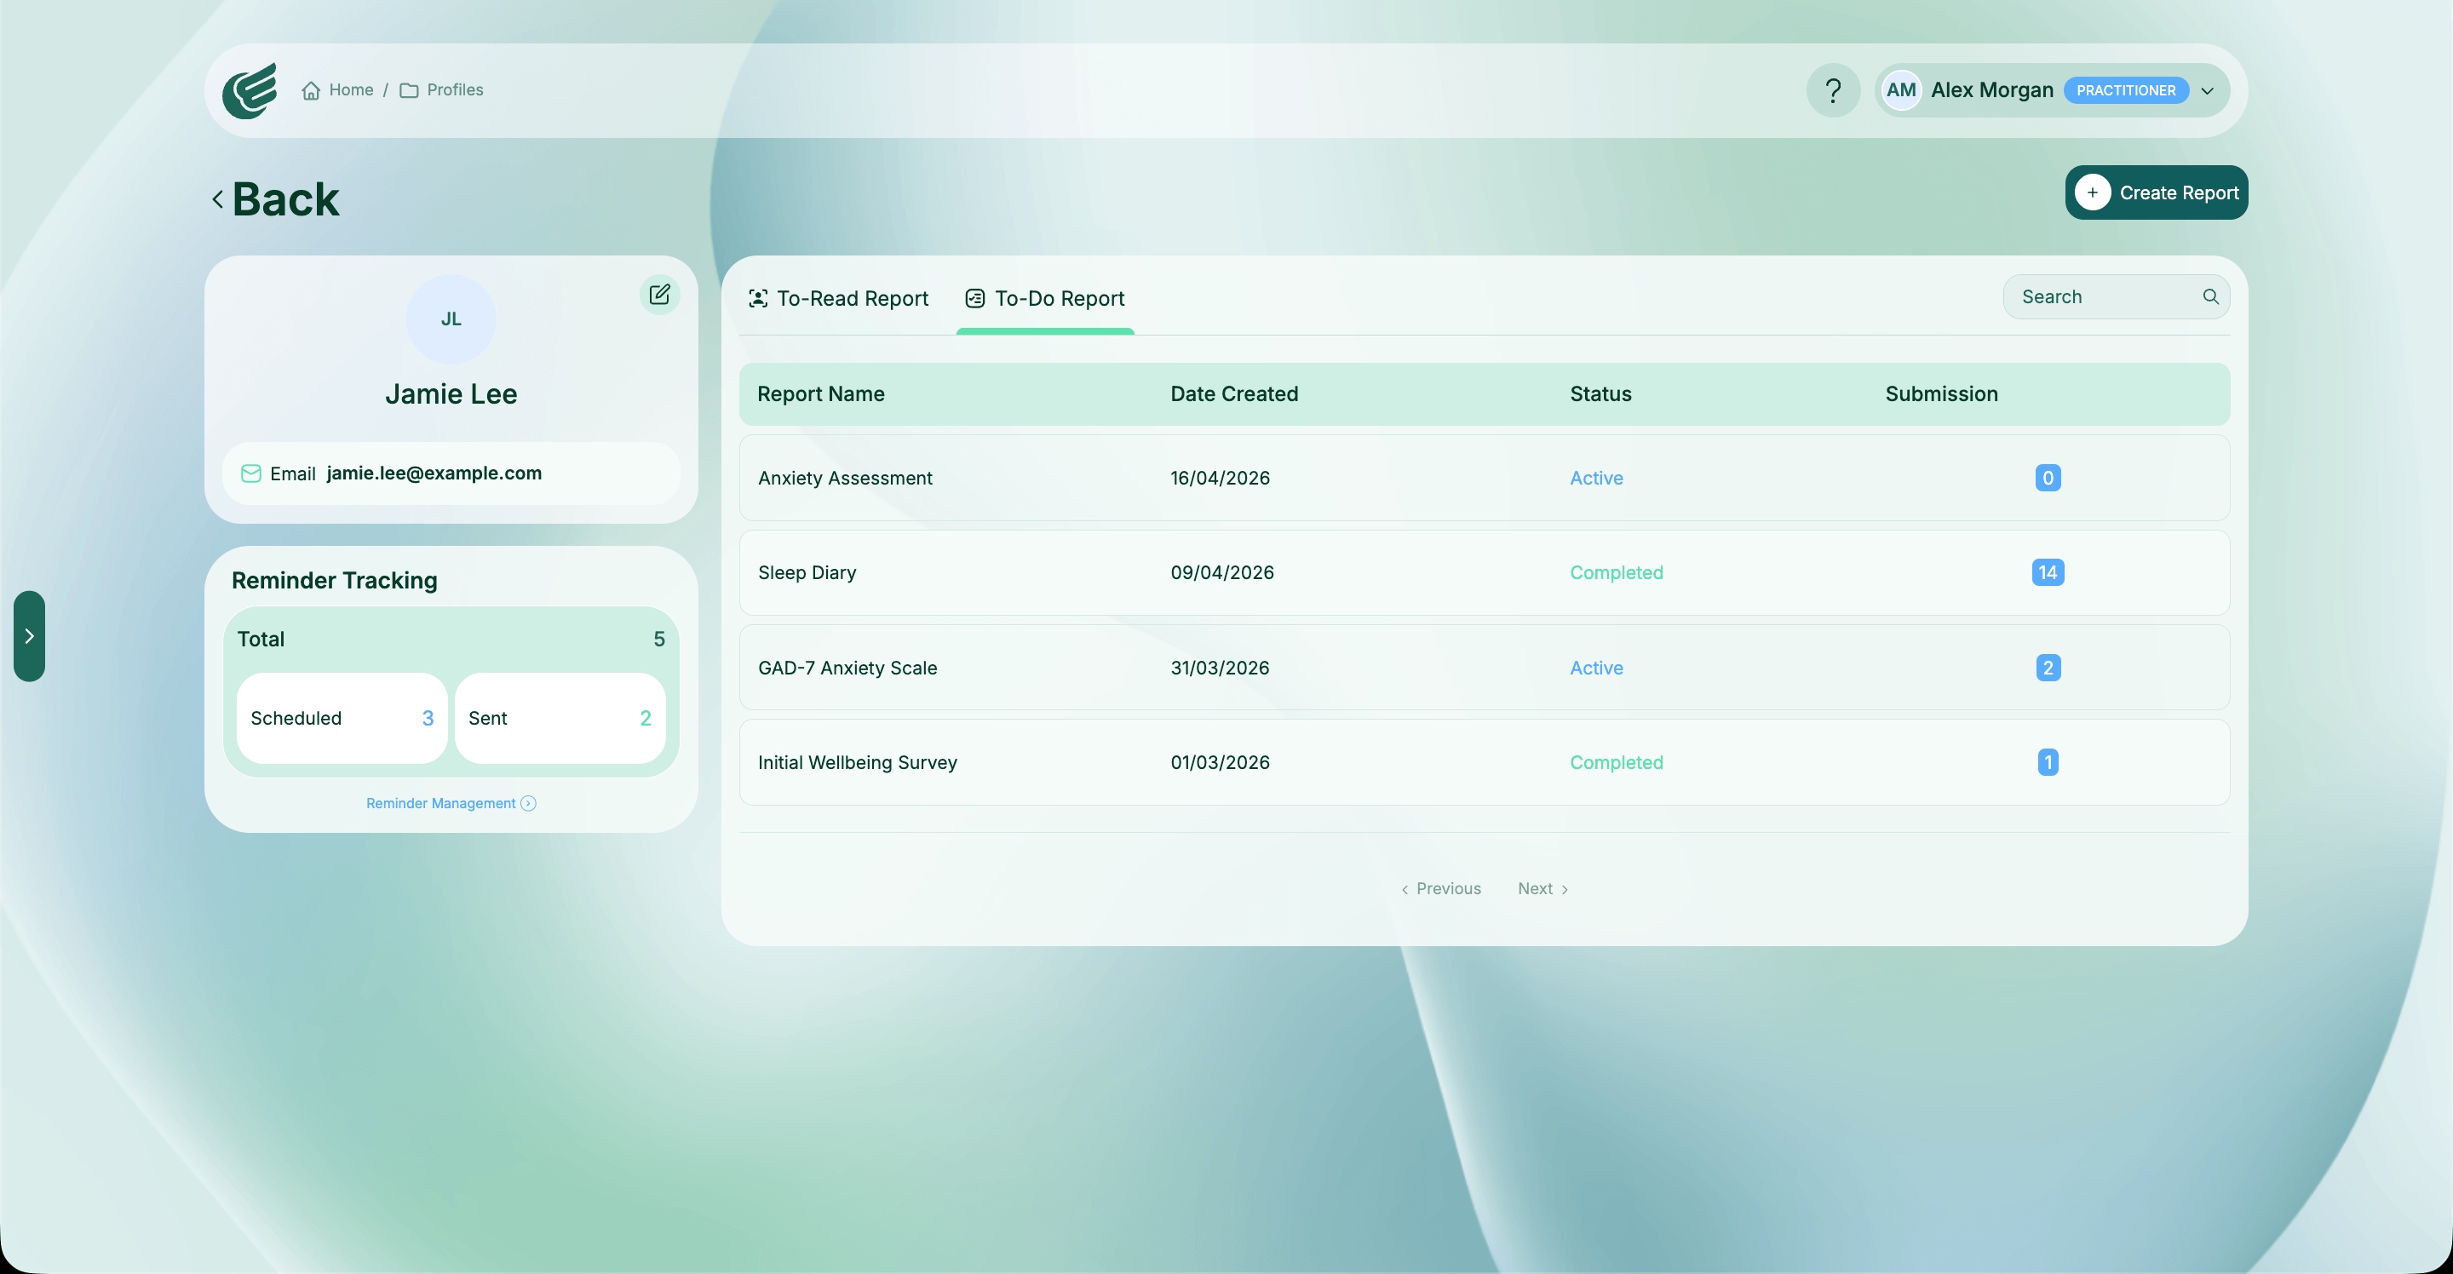The width and height of the screenshot is (2453, 1274).
Task: Click the Submission column header
Action: click(x=1941, y=394)
